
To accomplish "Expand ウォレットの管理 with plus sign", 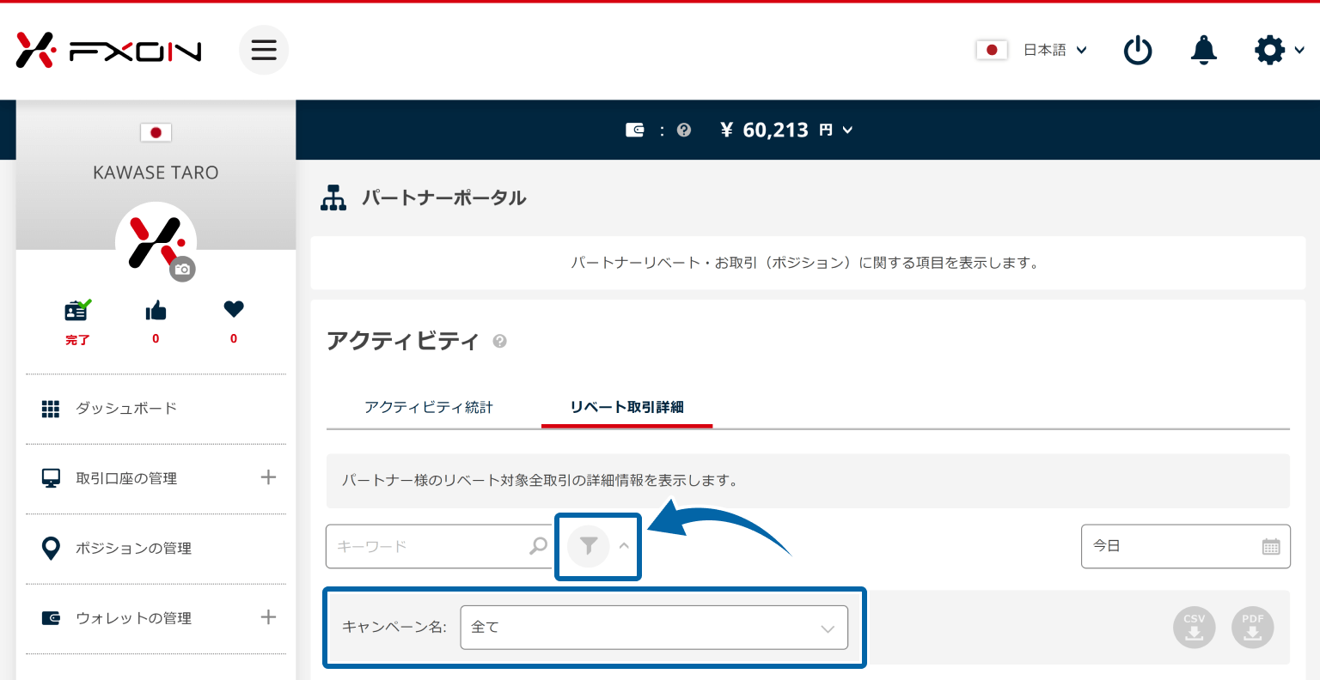I will [x=268, y=617].
